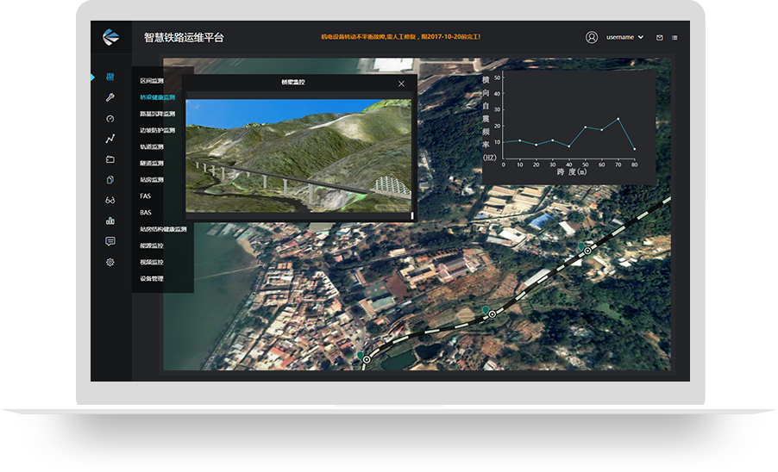Click the gauge dashboard icon in sidebar
The height and width of the screenshot is (472, 778).
(x=110, y=118)
